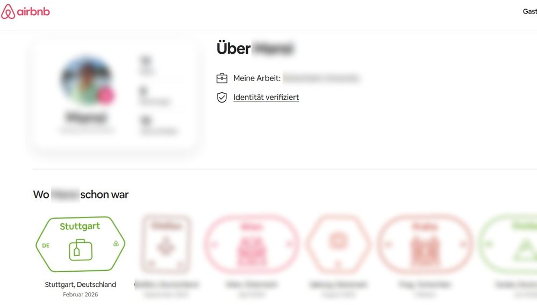Click the Gast menu item
This screenshot has width=537, height=305.
(529, 11)
